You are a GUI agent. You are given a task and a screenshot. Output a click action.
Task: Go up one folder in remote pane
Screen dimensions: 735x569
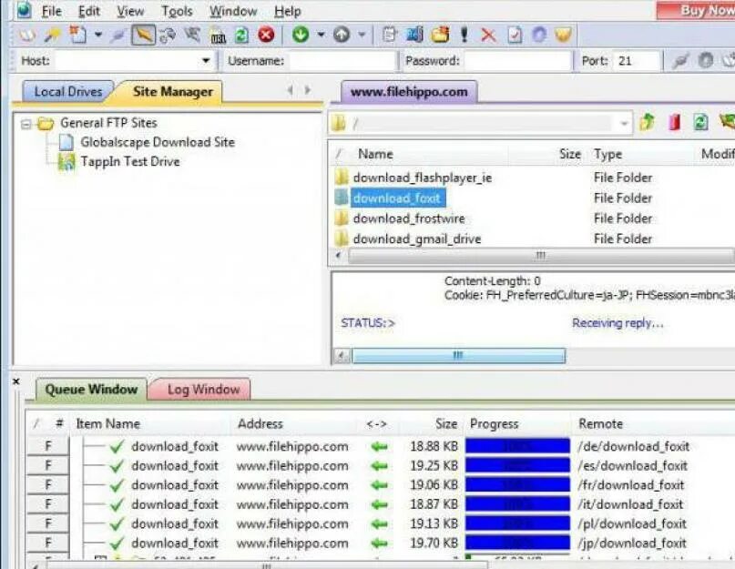pos(648,123)
